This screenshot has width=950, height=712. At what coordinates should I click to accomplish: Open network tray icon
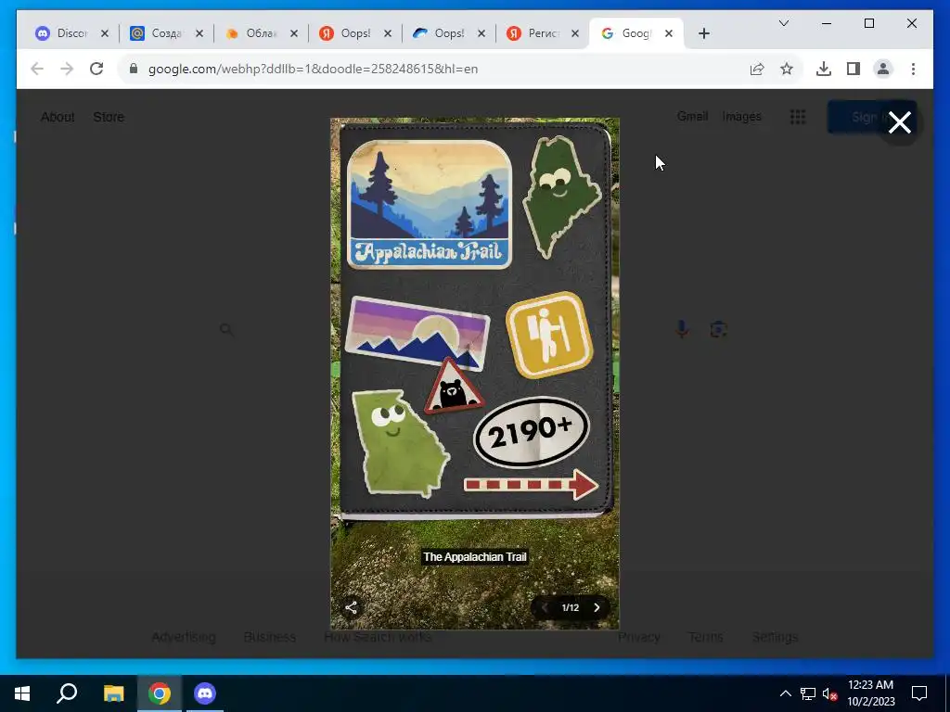(x=808, y=693)
